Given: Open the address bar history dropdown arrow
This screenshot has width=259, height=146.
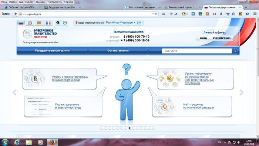Looking at the screenshot, I should tap(153, 14).
